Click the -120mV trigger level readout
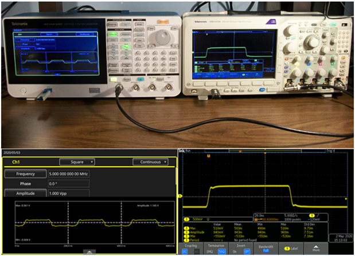The height and width of the screenshot is (256, 355). (x=314, y=219)
